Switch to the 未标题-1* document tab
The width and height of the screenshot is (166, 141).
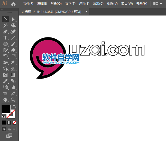pyautogui.click(x=51, y=12)
